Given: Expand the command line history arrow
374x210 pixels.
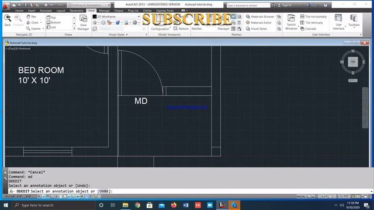Looking at the screenshot, I should click(x=372, y=191).
